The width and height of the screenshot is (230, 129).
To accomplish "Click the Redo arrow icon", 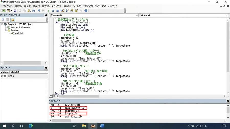I will [x=43, y=11].
